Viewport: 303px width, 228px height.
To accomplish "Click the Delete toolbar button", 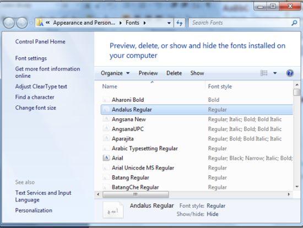I will tap(174, 73).
